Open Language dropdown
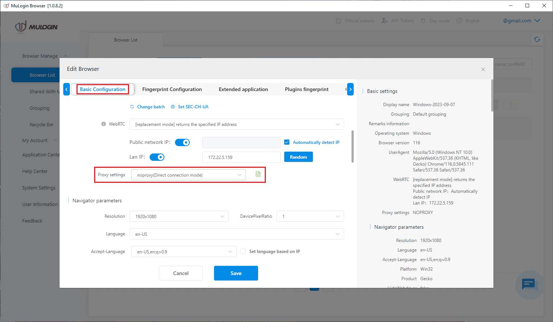This screenshot has height=322, width=553. pos(237,234)
